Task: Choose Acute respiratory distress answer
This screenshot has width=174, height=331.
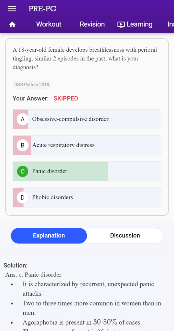Action: pyautogui.click(x=87, y=145)
